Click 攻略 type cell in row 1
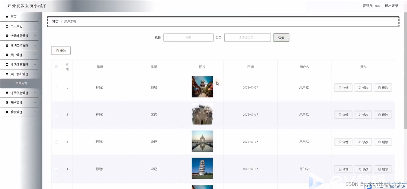The height and width of the screenshot is (189, 407). [x=154, y=87]
